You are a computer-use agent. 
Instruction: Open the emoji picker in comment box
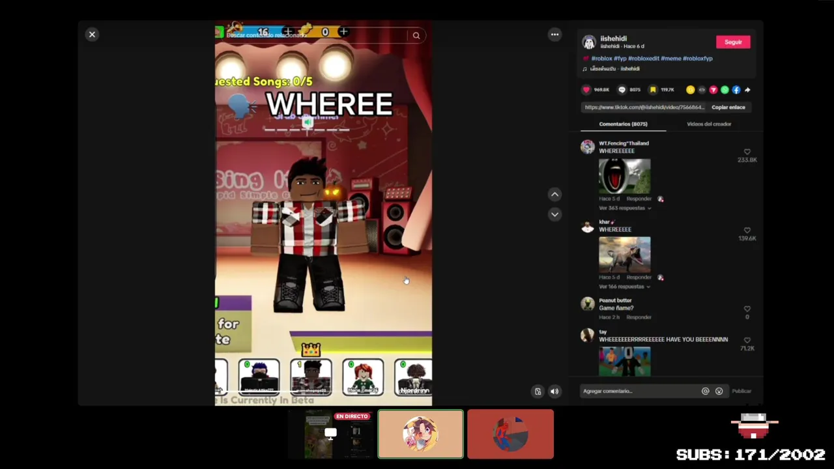[719, 391]
